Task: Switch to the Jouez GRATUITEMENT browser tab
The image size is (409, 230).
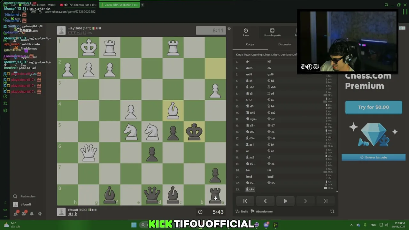Action: click(119, 5)
